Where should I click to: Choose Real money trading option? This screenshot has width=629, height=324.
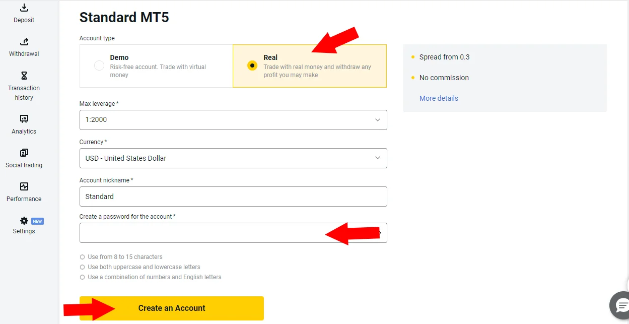(270, 57)
